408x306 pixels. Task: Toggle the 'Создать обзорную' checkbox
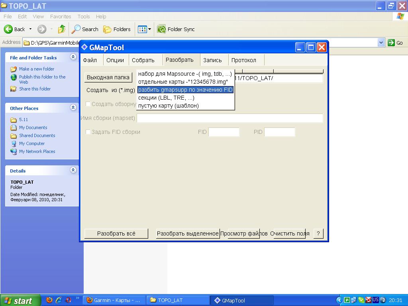(x=88, y=104)
